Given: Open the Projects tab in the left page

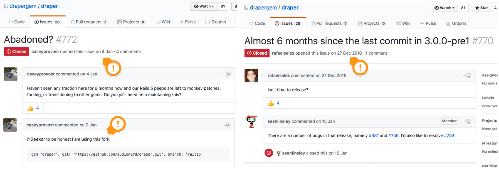Looking at the screenshot, I should (131, 22).
